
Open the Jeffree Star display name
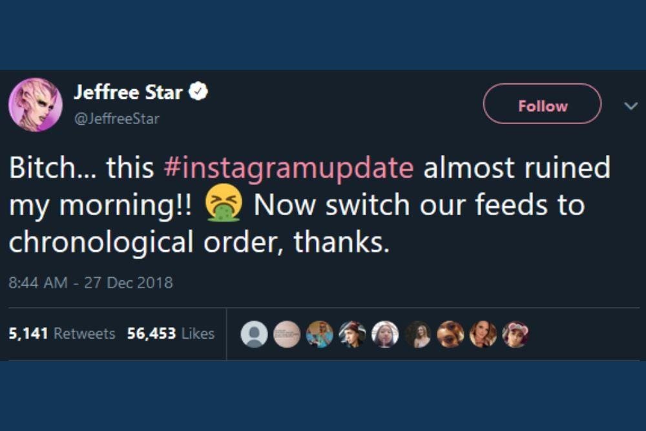128,93
